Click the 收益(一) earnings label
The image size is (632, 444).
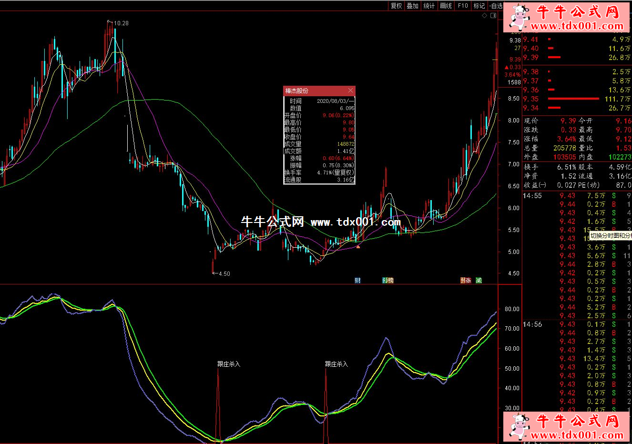point(535,185)
